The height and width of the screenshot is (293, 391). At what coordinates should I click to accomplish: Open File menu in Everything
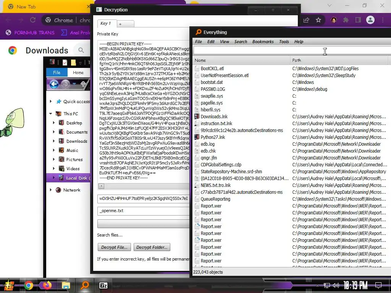[199, 42]
